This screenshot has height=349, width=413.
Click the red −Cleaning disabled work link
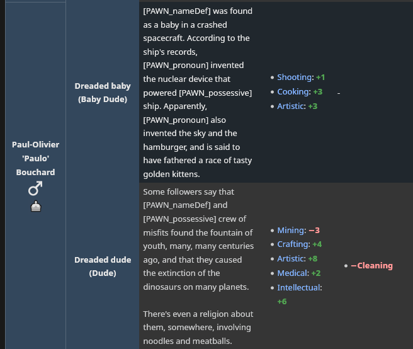(371, 266)
